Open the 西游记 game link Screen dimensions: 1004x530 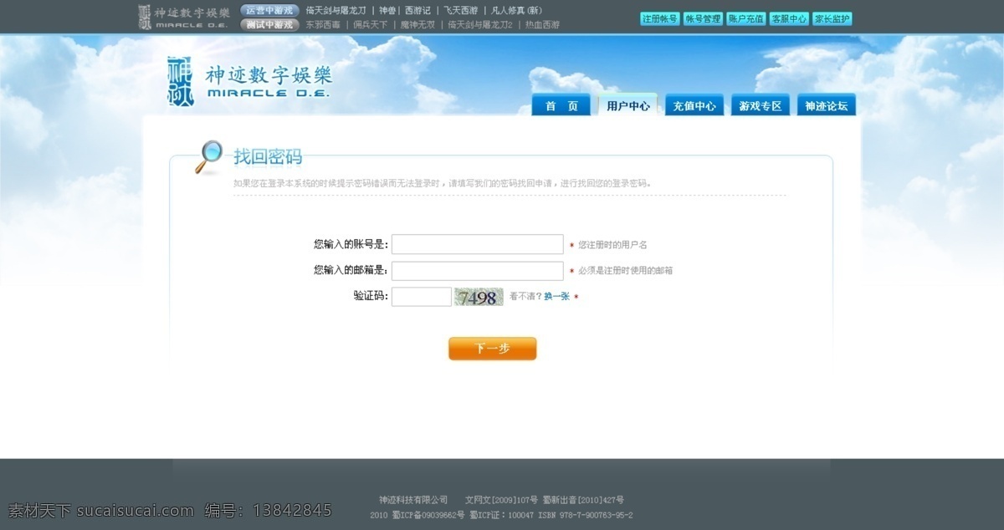click(x=417, y=11)
